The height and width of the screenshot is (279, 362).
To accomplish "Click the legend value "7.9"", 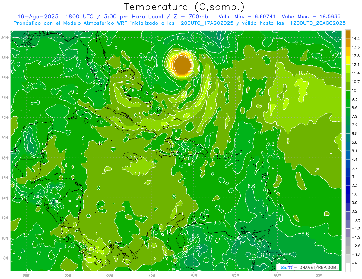I will click(355, 116).
